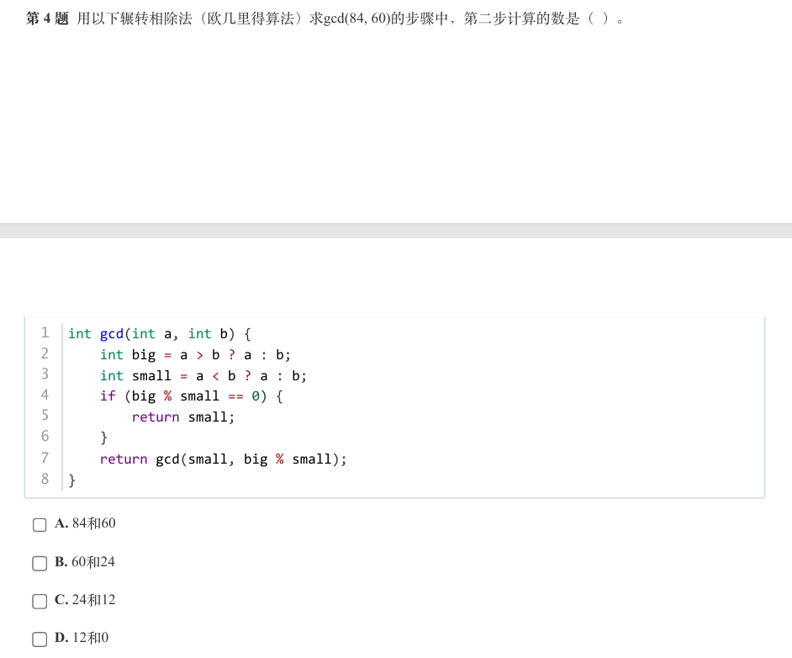Click code line "if (big % small == 0) {"
792x658 pixels.
[x=192, y=396]
